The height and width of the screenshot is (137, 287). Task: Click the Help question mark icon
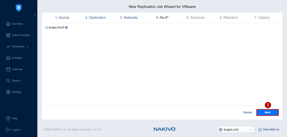(x=8, y=118)
